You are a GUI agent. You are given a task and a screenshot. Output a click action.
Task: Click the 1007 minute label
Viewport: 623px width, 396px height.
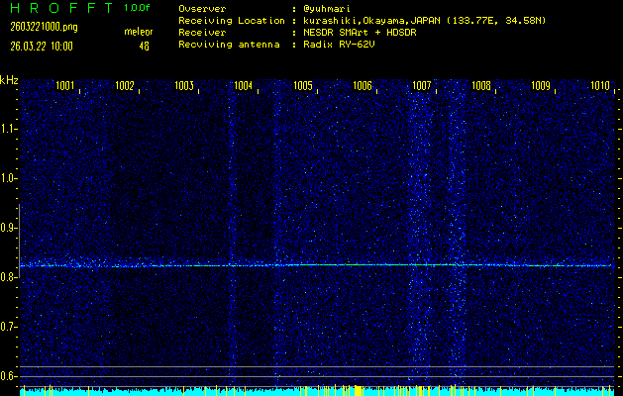[x=422, y=86]
